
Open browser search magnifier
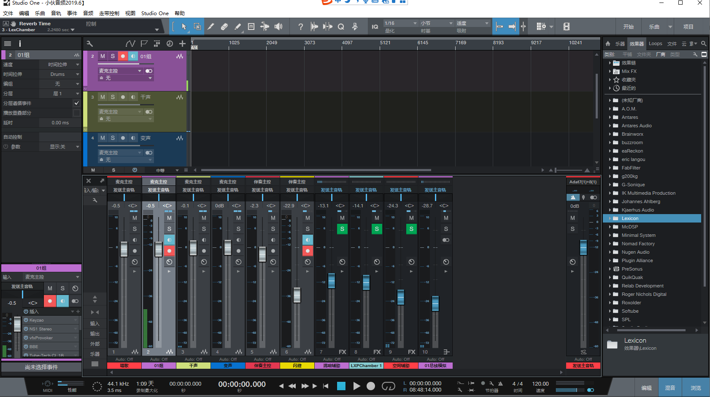tap(704, 43)
